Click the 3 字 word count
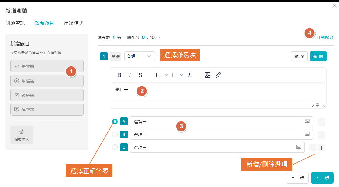The width and height of the screenshot is (339, 187). (x=316, y=105)
